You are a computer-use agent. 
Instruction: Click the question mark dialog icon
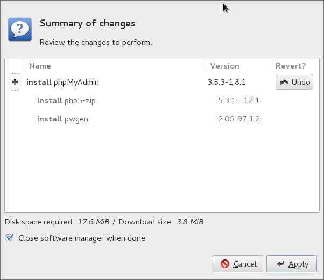pyautogui.click(x=20, y=29)
